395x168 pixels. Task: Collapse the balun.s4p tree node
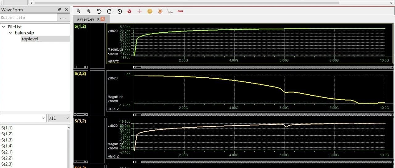click(x=10, y=33)
